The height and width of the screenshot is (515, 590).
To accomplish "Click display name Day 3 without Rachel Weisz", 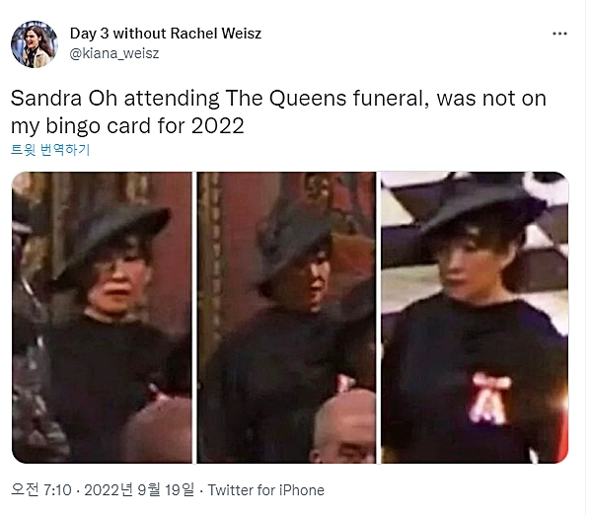I will click(x=166, y=34).
